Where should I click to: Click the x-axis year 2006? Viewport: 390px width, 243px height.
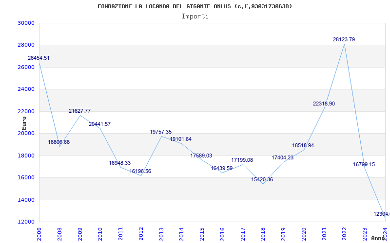pyautogui.click(x=39, y=234)
